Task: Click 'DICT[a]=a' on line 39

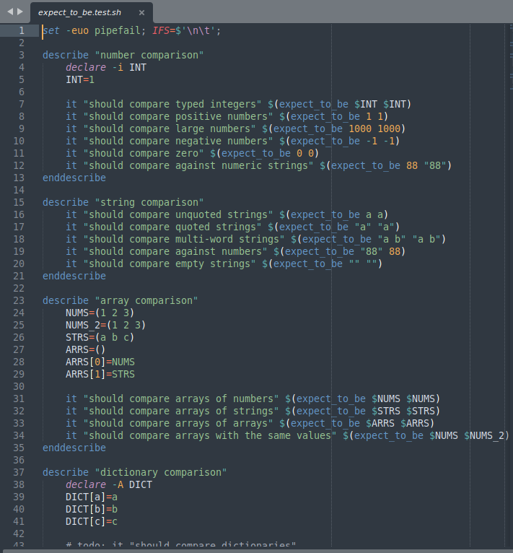Action: click(92, 497)
